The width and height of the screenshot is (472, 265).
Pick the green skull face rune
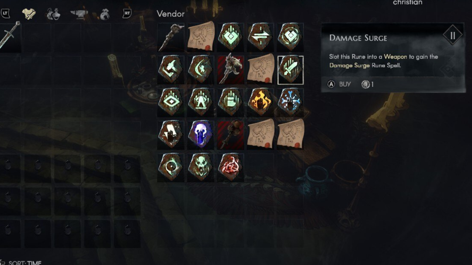point(201,167)
